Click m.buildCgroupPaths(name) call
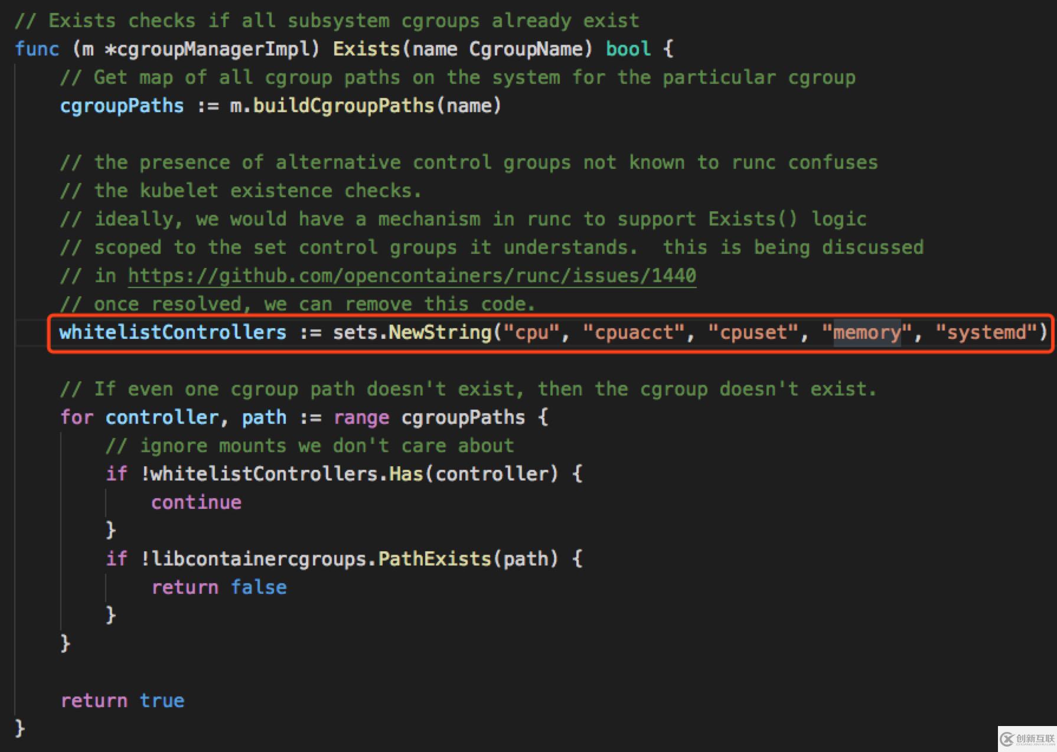This screenshot has width=1057, height=752. click(365, 106)
